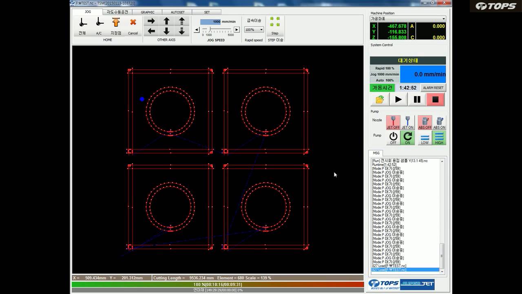Cancel the homing operation

(133, 26)
